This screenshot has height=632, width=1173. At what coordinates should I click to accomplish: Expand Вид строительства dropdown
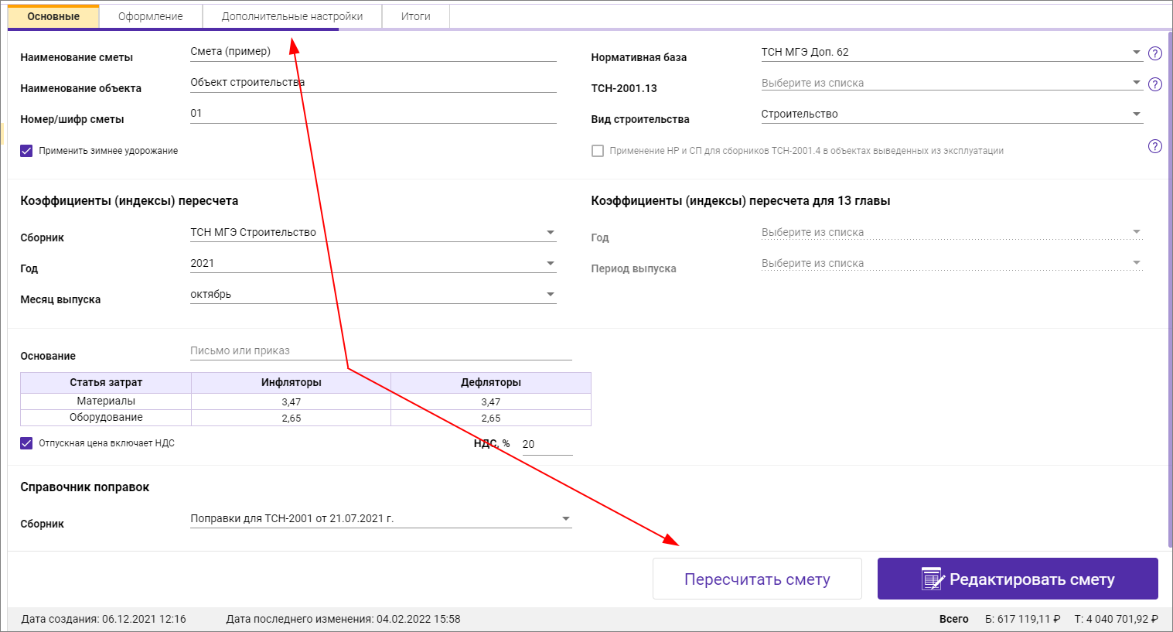coord(952,114)
